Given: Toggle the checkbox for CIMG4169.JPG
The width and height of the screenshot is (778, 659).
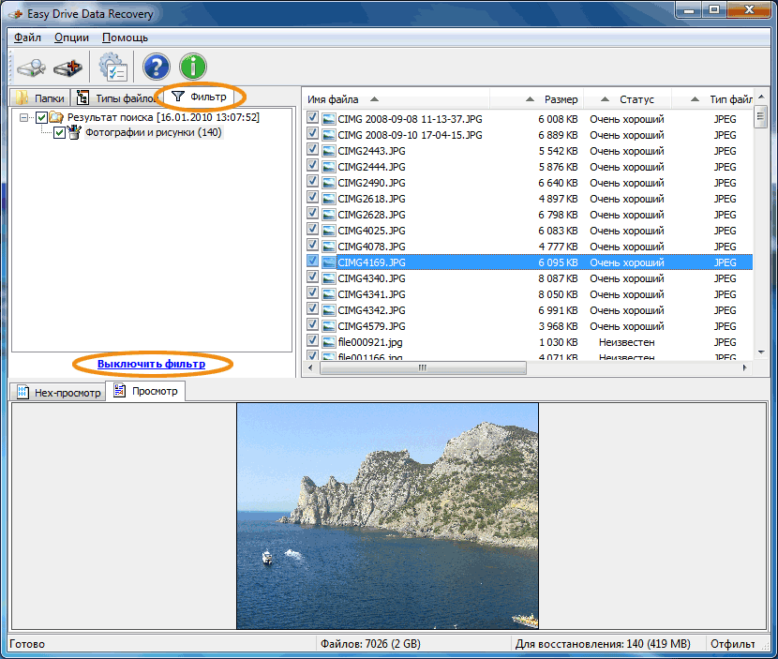Looking at the screenshot, I should coord(312,262).
